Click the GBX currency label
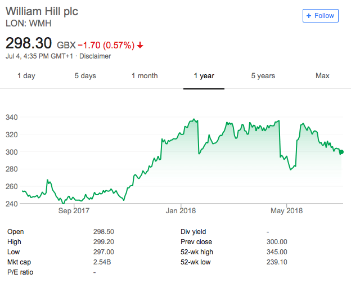The image size is (351, 283). click(x=66, y=45)
